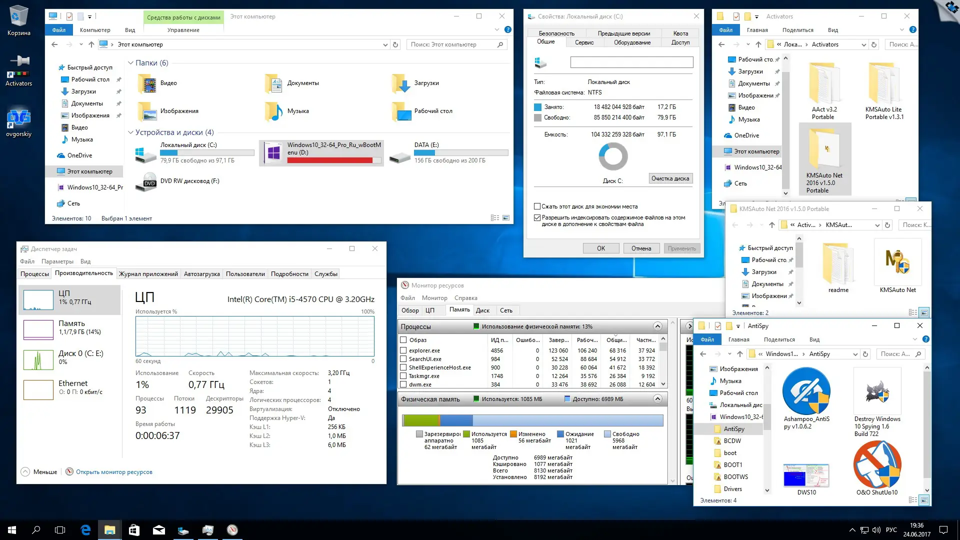Screen dimensions: 960x540
Task: Enable compress this disk checkbox
Action: (537, 206)
